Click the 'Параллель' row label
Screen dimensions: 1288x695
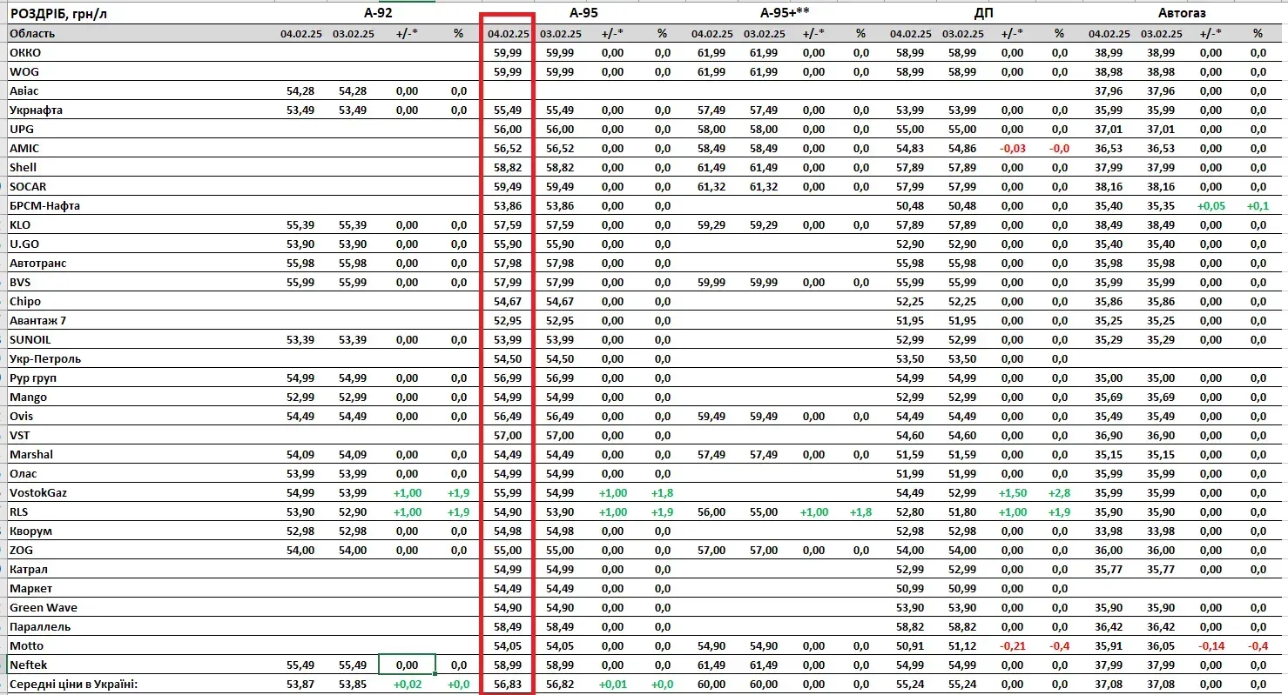pos(40,626)
